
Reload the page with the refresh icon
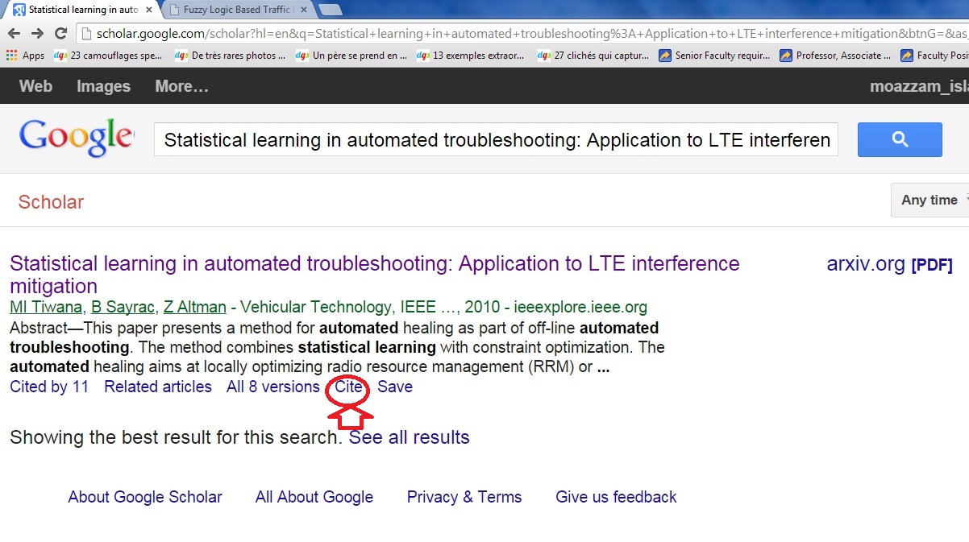click(60, 35)
